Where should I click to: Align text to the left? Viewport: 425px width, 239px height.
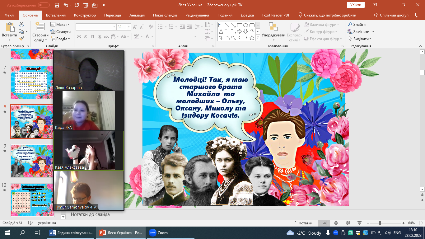click(160, 36)
